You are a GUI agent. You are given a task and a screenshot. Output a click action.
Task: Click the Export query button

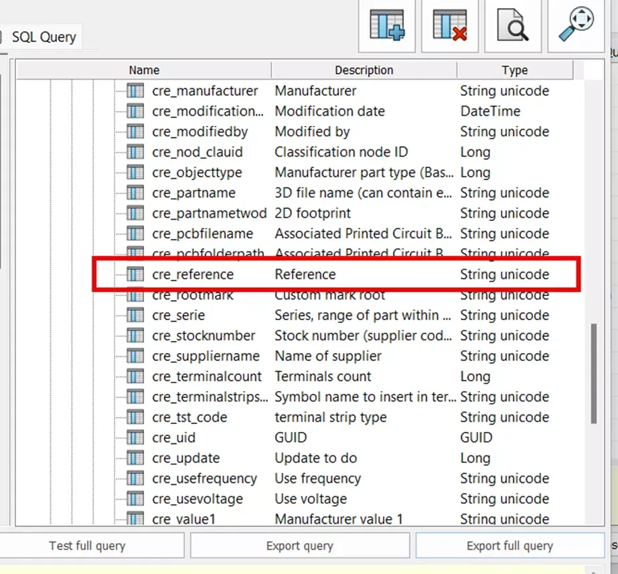[x=300, y=546]
